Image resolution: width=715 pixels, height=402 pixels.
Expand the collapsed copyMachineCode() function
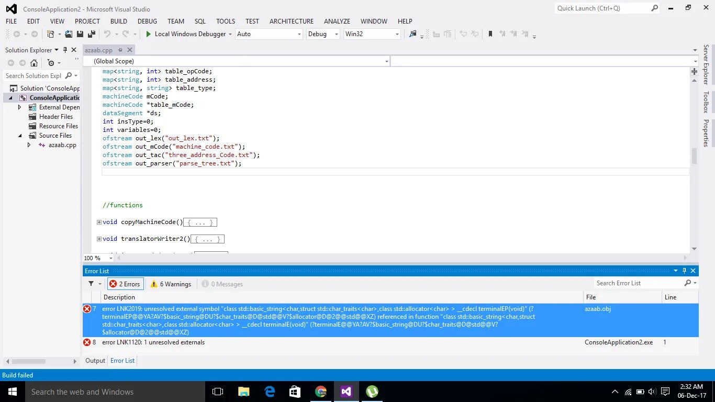point(99,222)
